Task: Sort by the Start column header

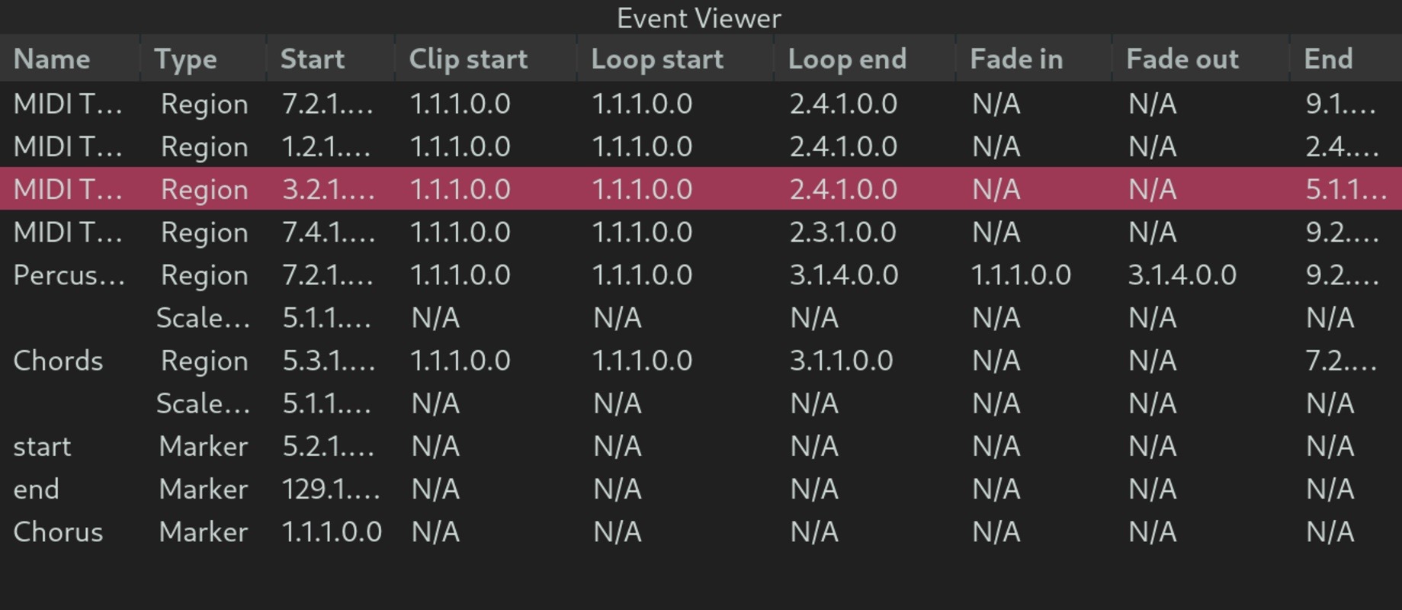Action: click(x=331, y=59)
